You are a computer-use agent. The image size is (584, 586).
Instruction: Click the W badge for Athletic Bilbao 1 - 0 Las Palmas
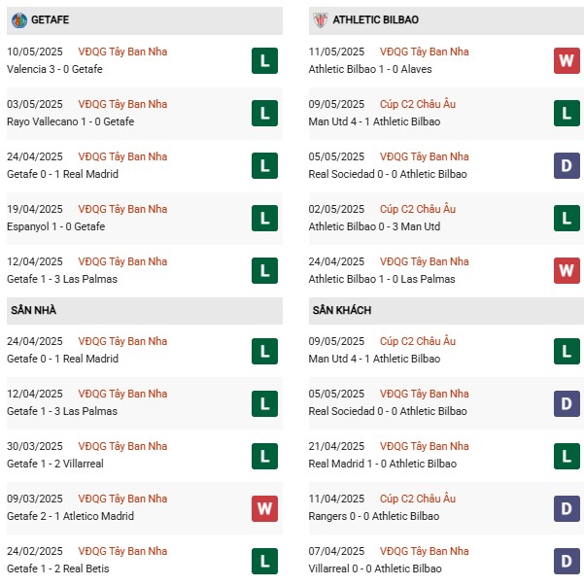567,270
